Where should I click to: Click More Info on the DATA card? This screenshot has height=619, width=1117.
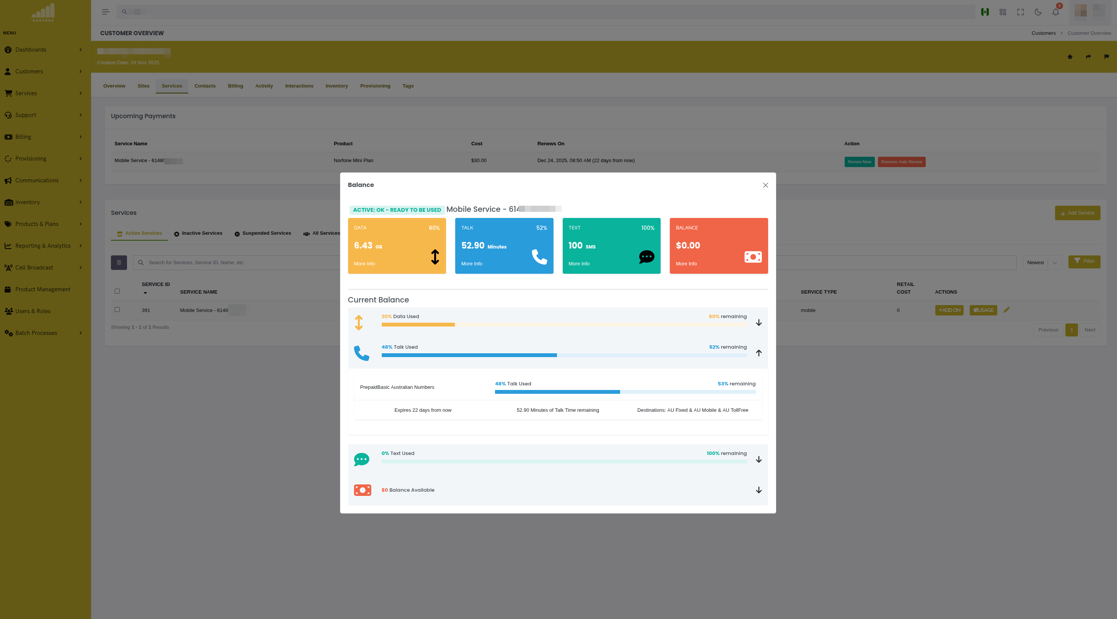pos(364,263)
